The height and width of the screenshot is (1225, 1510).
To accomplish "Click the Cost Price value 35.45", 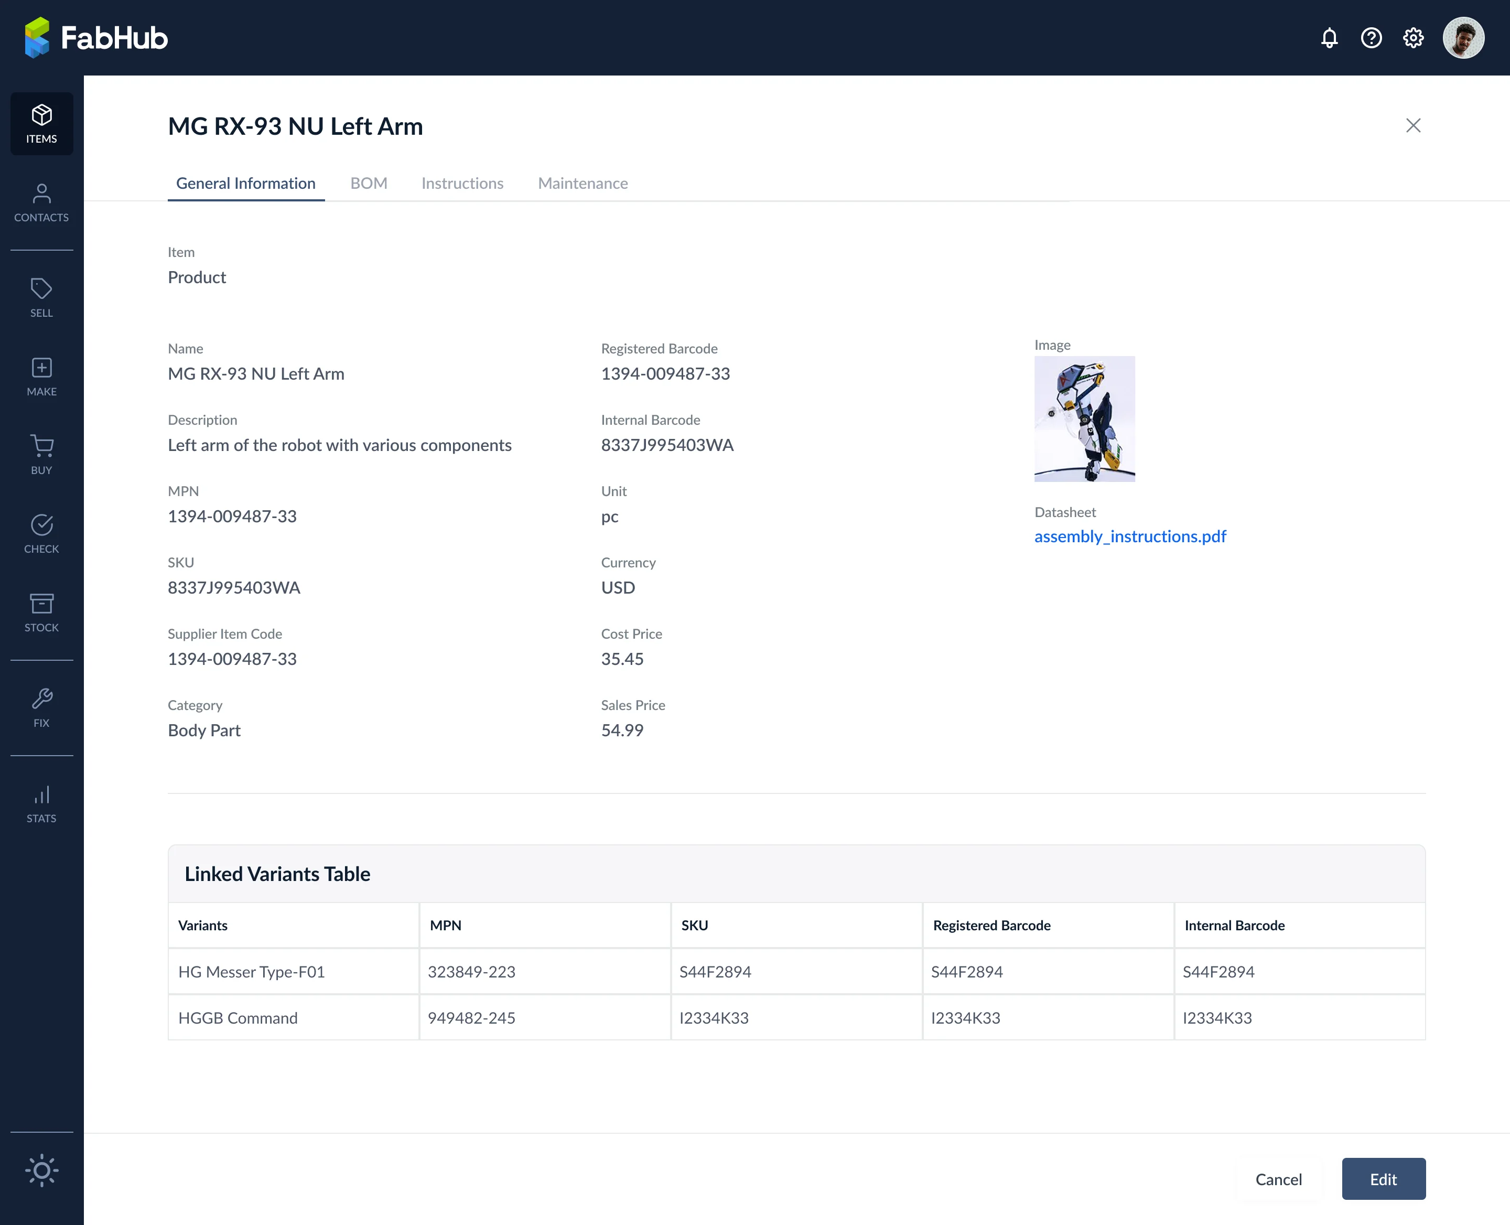I will (622, 659).
